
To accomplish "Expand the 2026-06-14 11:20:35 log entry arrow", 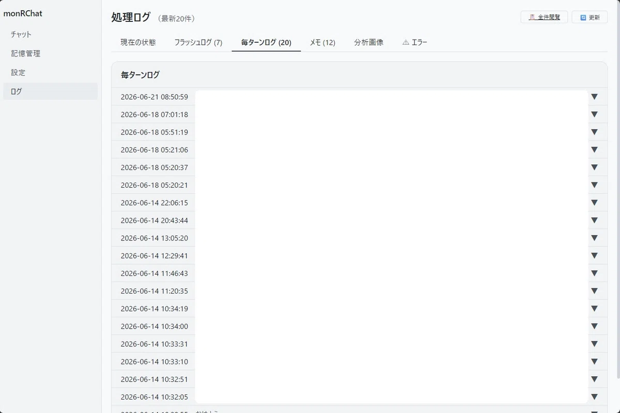I will tap(594, 290).
